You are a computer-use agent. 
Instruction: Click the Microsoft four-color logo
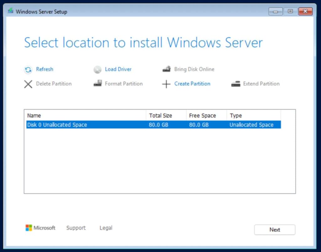(29, 228)
